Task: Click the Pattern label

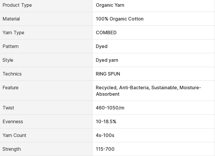Action: pos(11,46)
